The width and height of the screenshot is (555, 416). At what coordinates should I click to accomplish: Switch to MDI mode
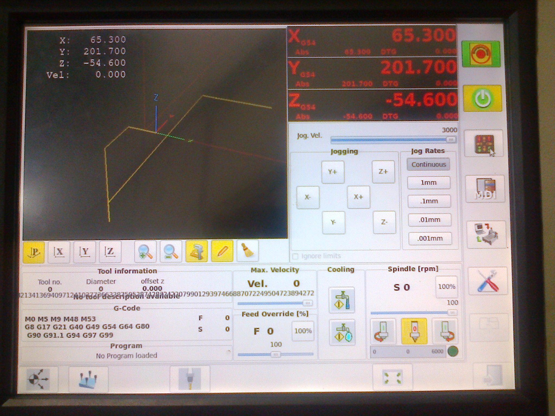coord(485,189)
